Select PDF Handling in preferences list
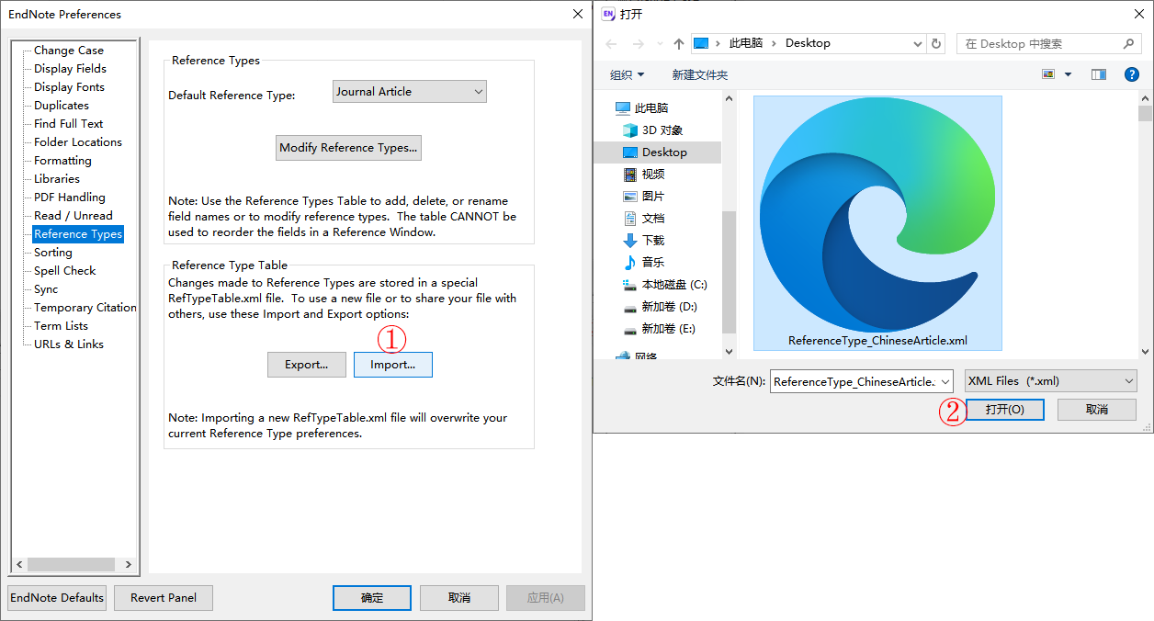This screenshot has width=1154, height=621. coord(70,198)
